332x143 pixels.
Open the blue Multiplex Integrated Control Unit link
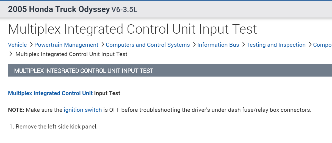pyautogui.click(x=50, y=93)
